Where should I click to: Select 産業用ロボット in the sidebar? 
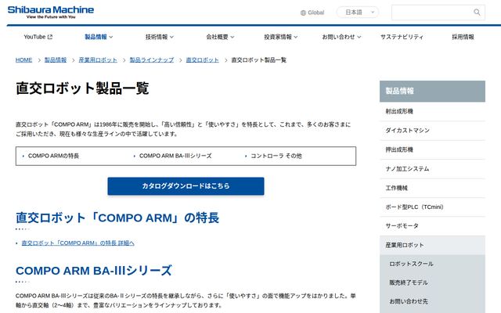tap(432, 245)
